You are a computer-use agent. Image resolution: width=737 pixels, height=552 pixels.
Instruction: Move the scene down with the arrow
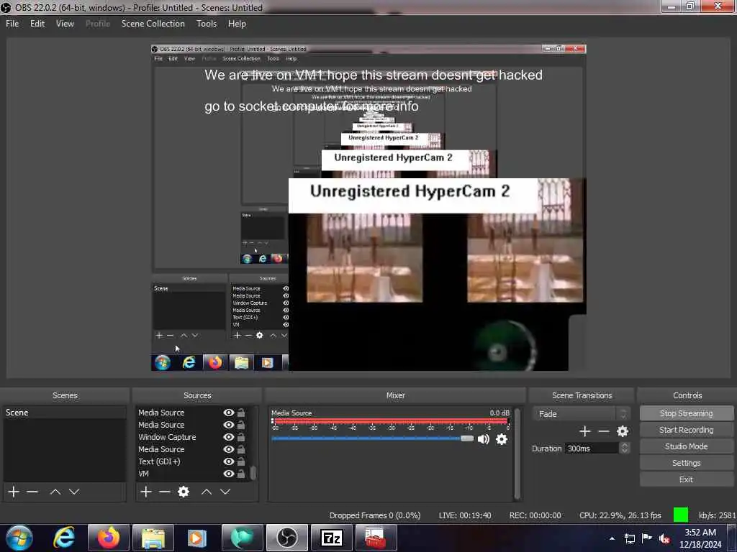click(x=74, y=492)
